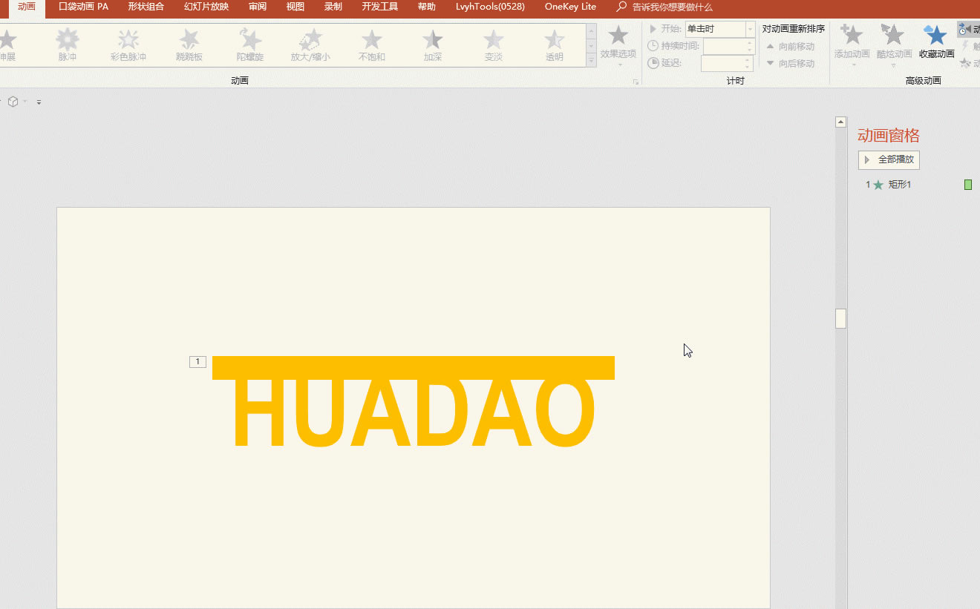Click 向前移动 move earlier
This screenshot has width=980, height=609.
pyautogui.click(x=791, y=47)
